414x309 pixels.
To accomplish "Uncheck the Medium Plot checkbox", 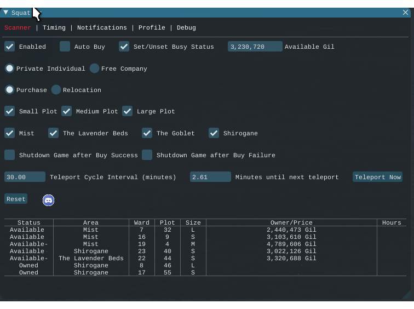I will (x=67, y=111).
